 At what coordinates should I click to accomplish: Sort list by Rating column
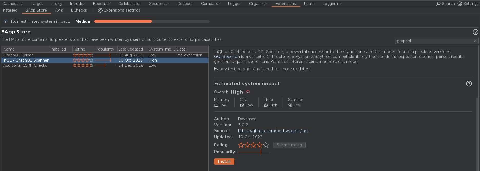pos(83,49)
